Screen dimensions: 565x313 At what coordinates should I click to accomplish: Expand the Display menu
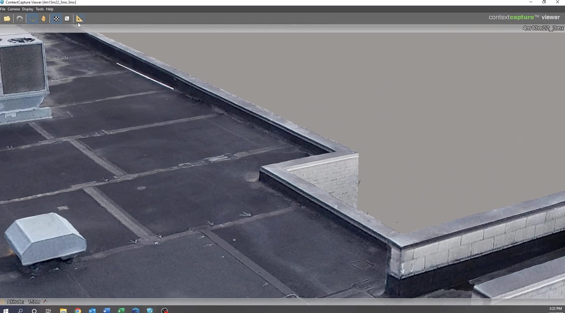pos(28,9)
